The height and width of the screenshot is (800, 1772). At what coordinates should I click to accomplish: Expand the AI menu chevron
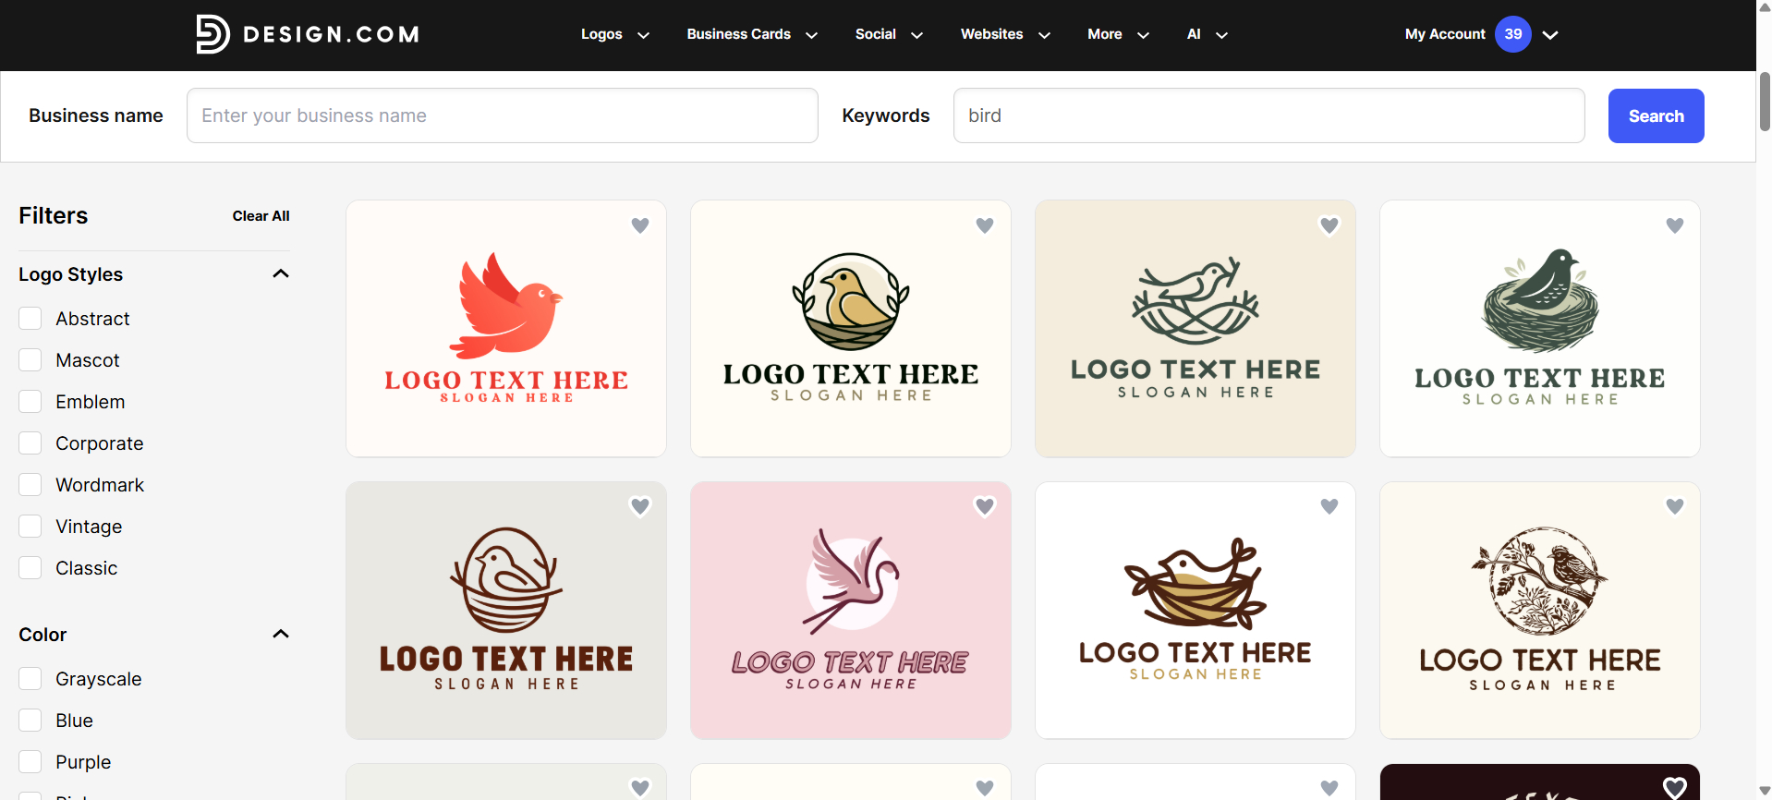[x=1222, y=35]
